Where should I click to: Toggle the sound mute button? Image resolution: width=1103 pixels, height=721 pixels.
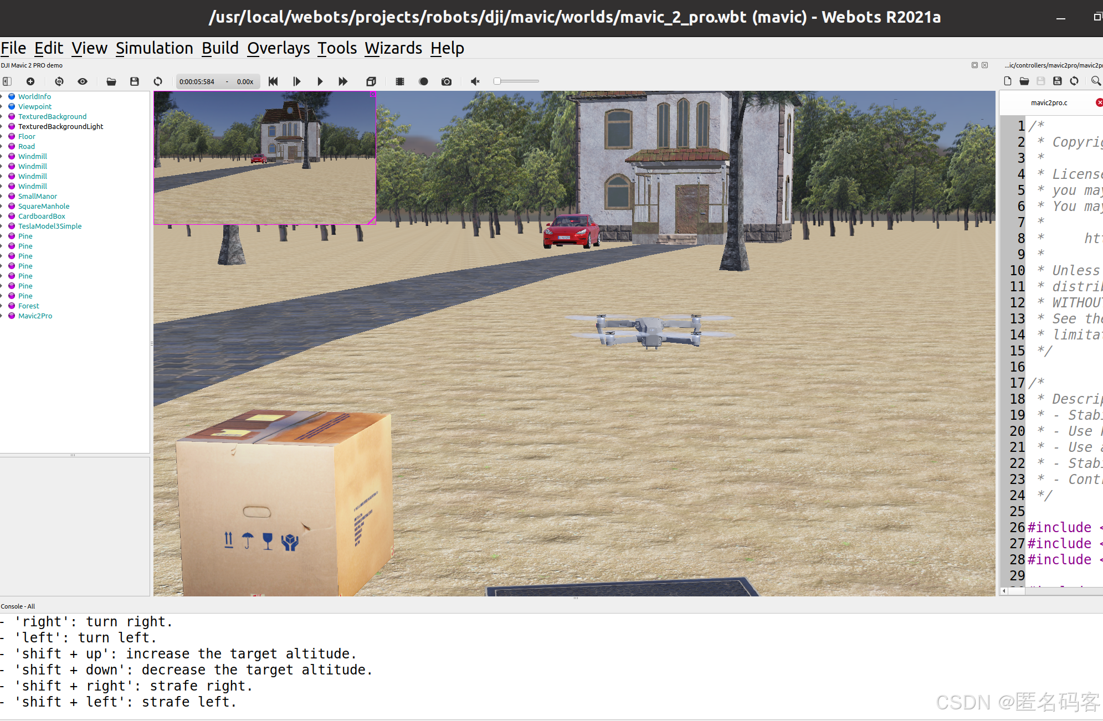point(475,81)
